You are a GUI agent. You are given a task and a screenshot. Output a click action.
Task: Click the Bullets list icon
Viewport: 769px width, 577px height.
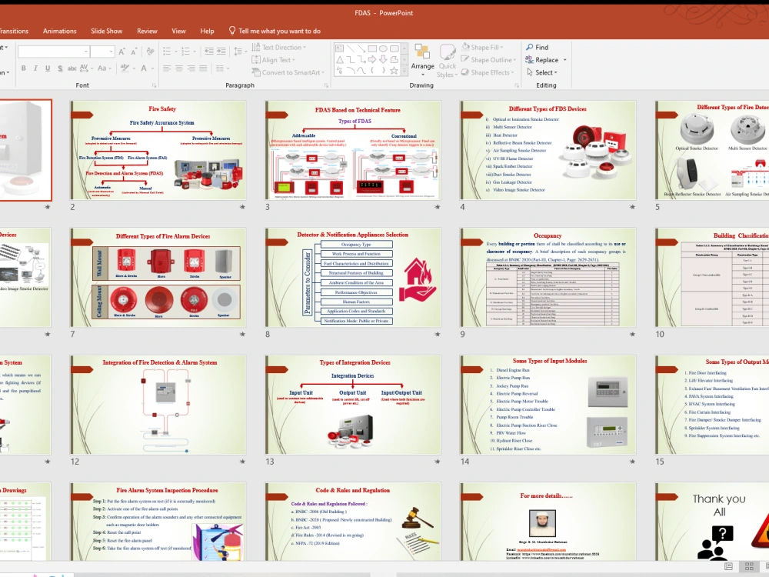pos(167,51)
